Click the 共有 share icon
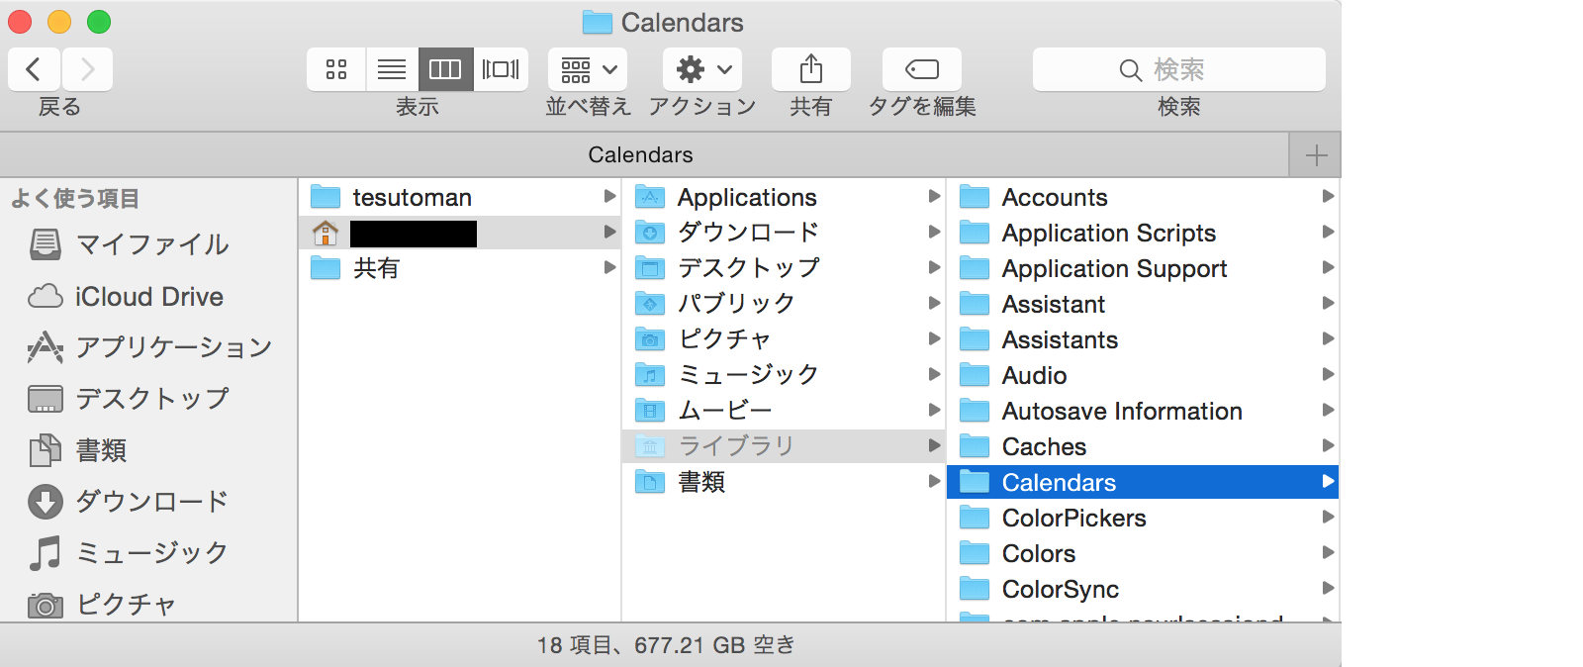This screenshot has height=667, width=1583. [x=810, y=69]
